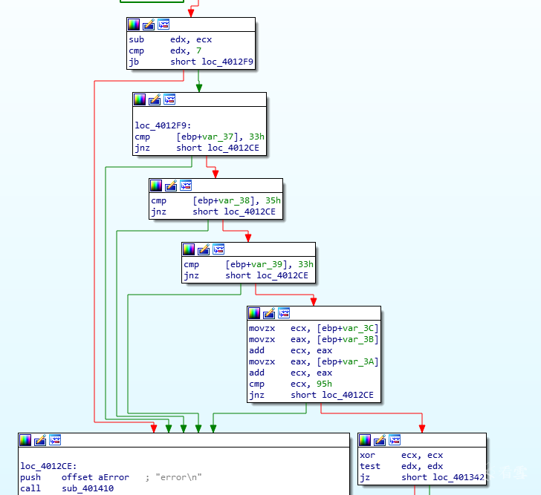Select 'cmp [ebp+var_39], 33h' line
The image size is (541, 495).
click(248, 264)
